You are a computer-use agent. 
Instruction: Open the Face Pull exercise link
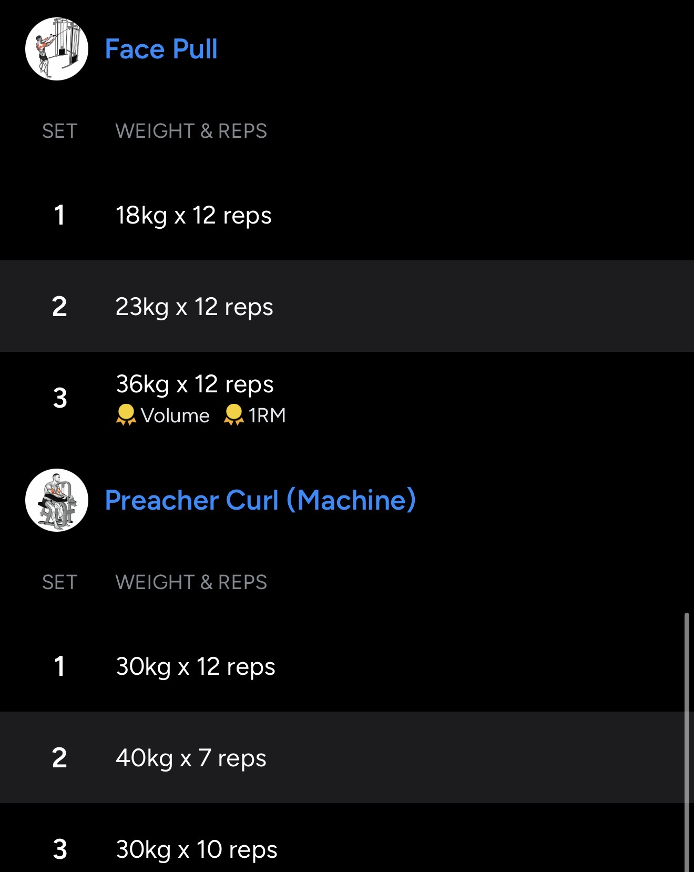click(161, 49)
